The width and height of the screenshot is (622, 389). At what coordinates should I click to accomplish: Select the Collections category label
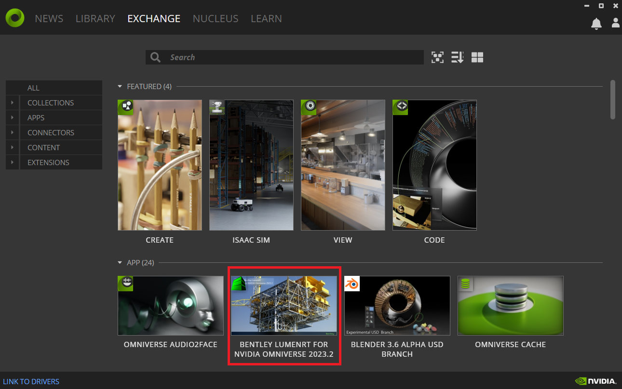pyautogui.click(x=51, y=103)
